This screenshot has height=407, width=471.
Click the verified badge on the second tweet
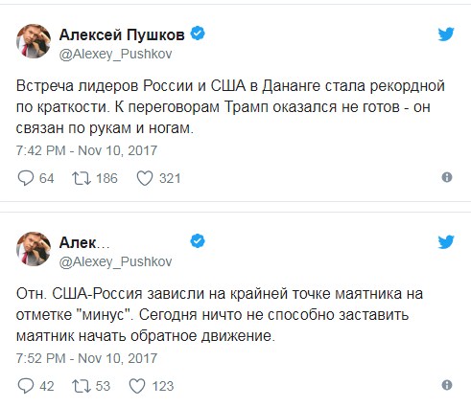[198, 241]
